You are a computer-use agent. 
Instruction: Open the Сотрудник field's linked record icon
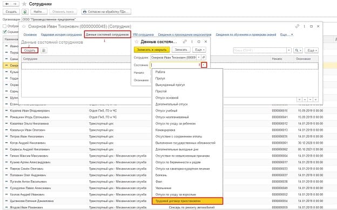[x=204, y=58]
